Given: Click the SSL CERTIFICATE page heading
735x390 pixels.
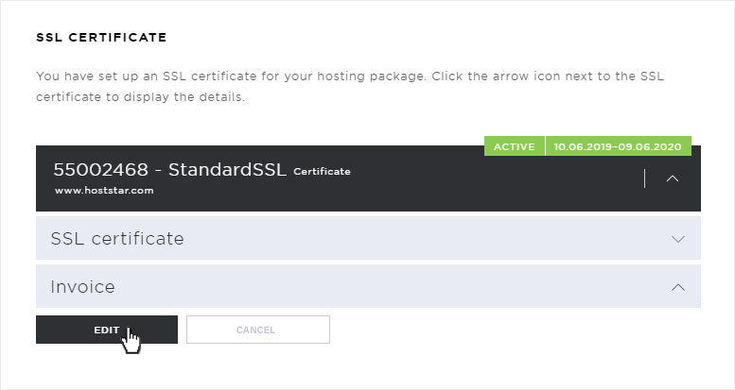Looking at the screenshot, I should pyautogui.click(x=102, y=38).
